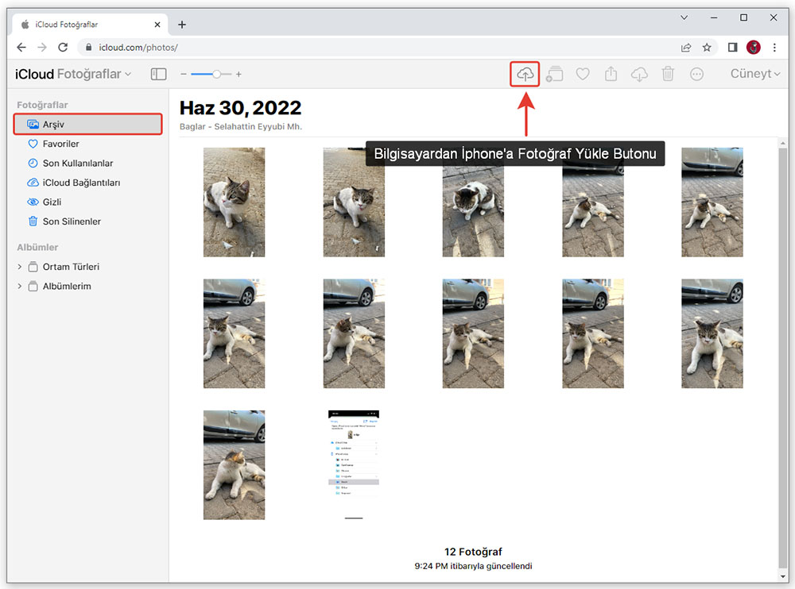Click the add to album icon
This screenshot has width=795, height=589.
pyautogui.click(x=554, y=74)
